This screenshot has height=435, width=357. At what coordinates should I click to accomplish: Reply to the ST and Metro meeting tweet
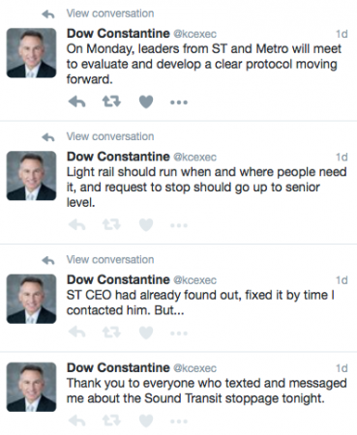77,102
